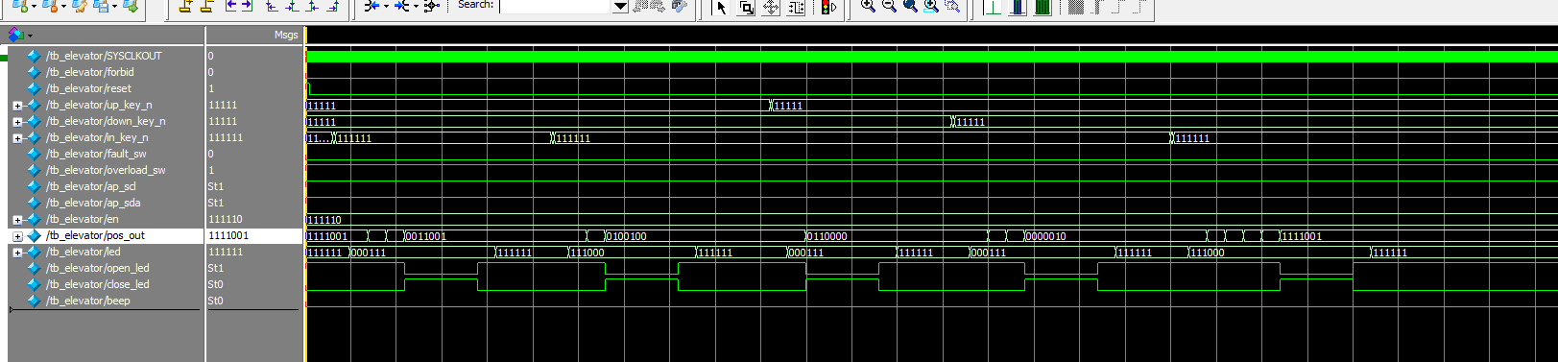Click the expanded-time icon with green dot

431,6
